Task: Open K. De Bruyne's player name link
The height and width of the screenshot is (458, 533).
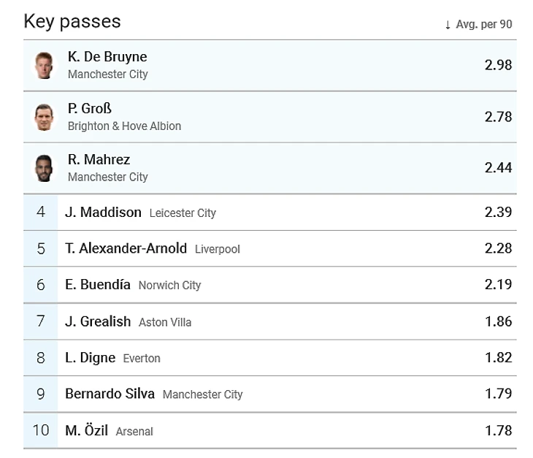Action: click(107, 57)
